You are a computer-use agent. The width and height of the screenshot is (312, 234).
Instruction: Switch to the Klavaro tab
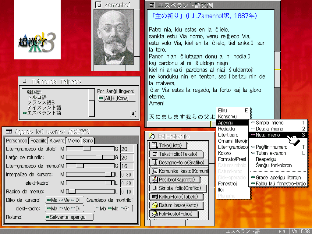pos(57,140)
